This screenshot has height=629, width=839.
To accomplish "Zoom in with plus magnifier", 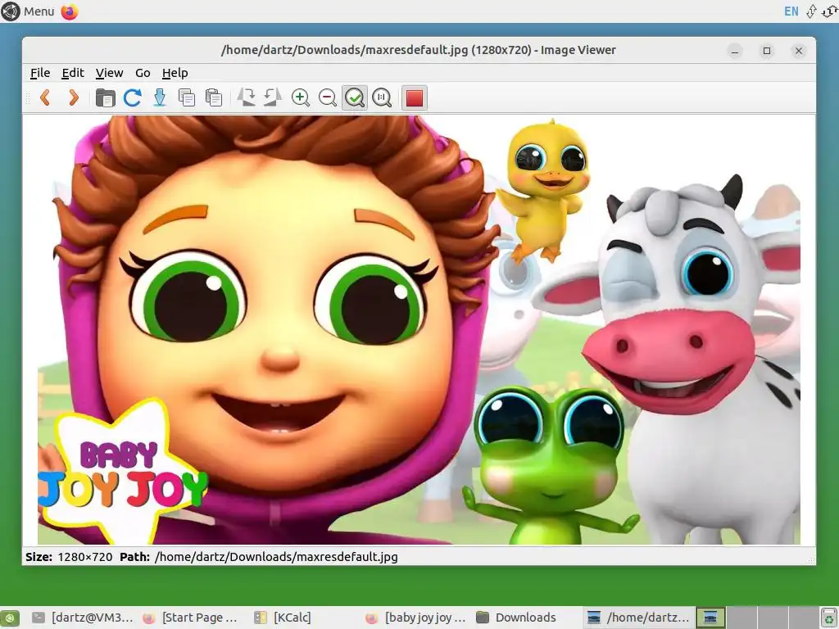I will [x=300, y=97].
